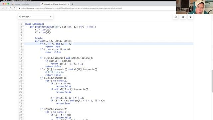Open editor settings gear icon

point(190,17)
